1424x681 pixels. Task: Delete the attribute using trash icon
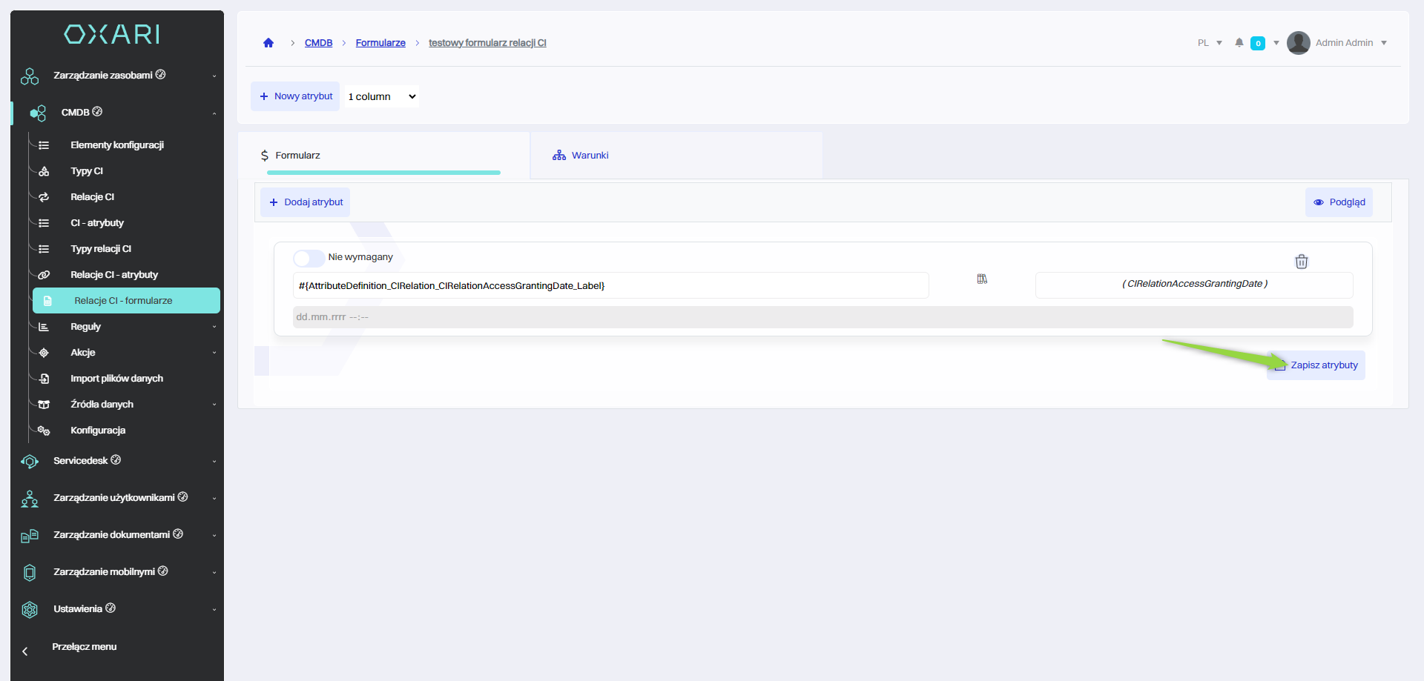[1301, 262]
